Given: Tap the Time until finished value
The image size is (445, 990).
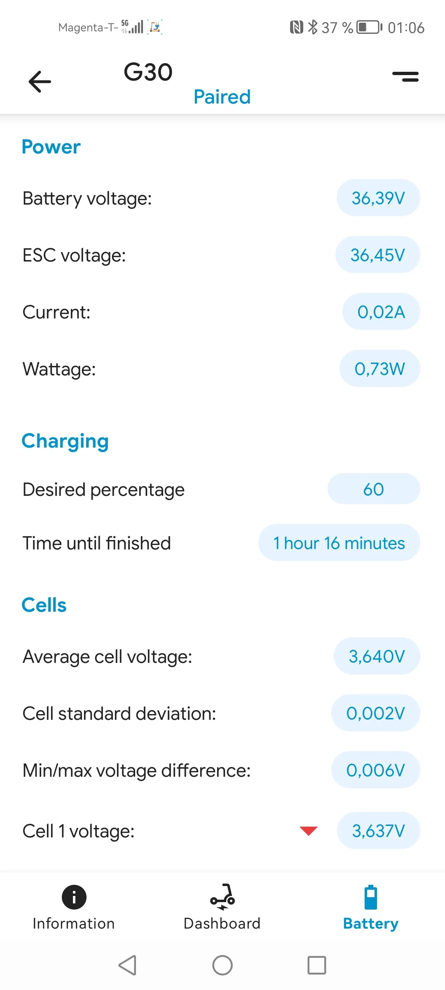Looking at the screenshot, I should [x=339, y=543].
